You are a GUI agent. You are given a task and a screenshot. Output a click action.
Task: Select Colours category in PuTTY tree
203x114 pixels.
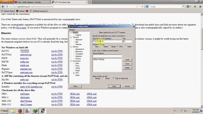click(x=78, y=59)
